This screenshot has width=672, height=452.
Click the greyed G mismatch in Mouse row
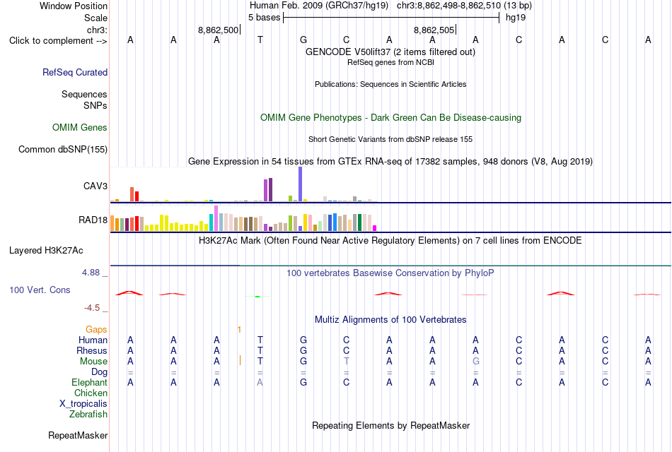476,362
